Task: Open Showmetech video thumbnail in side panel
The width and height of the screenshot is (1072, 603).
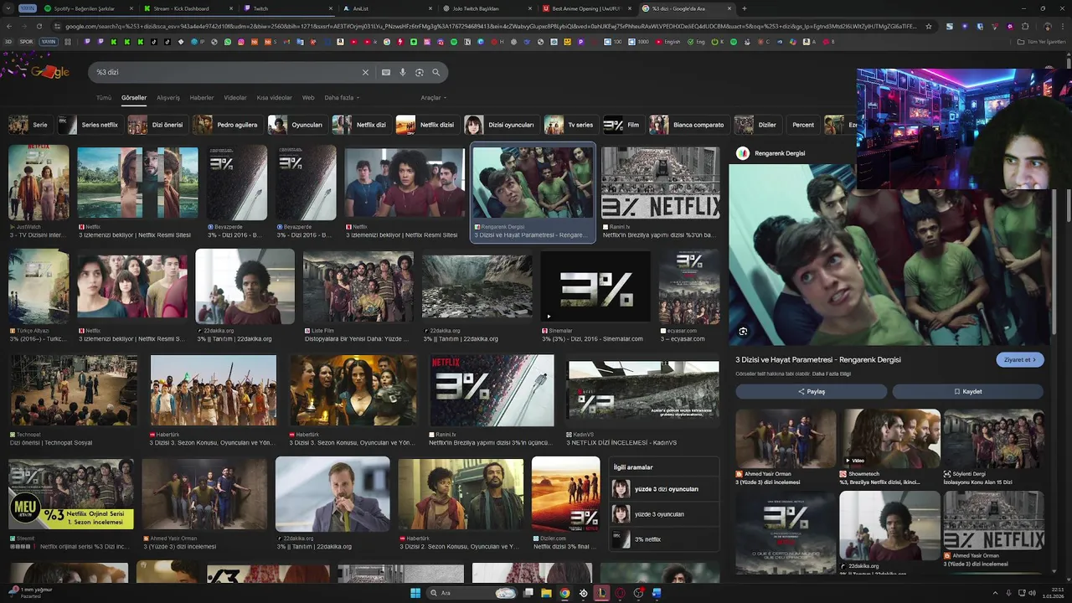Action: (891, 438)
